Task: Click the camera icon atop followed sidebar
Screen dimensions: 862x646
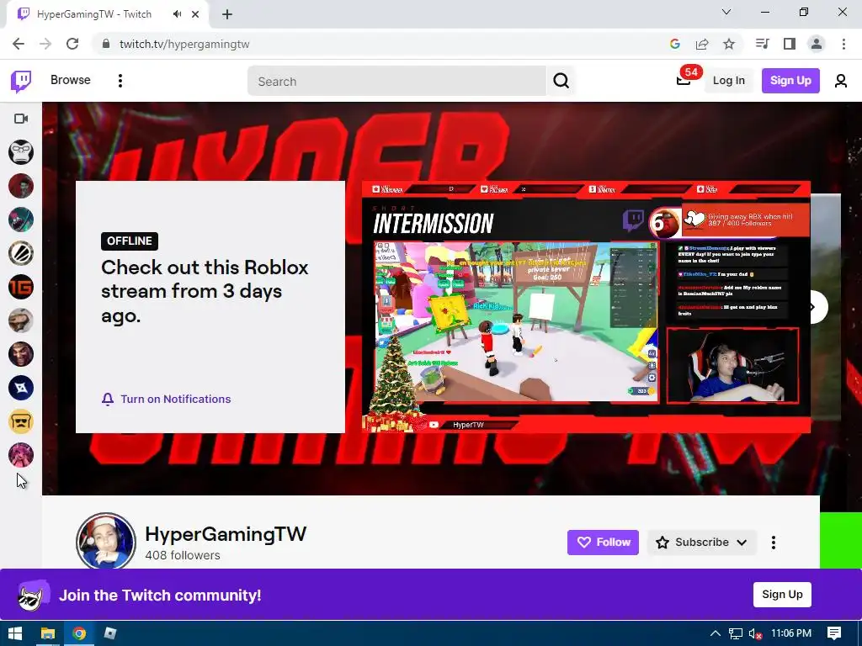Action: coord(21,119)
